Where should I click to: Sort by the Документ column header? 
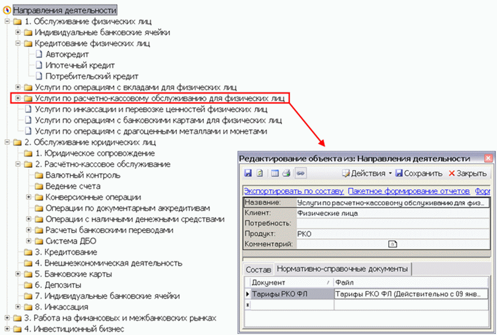click(x=287, y=282)
